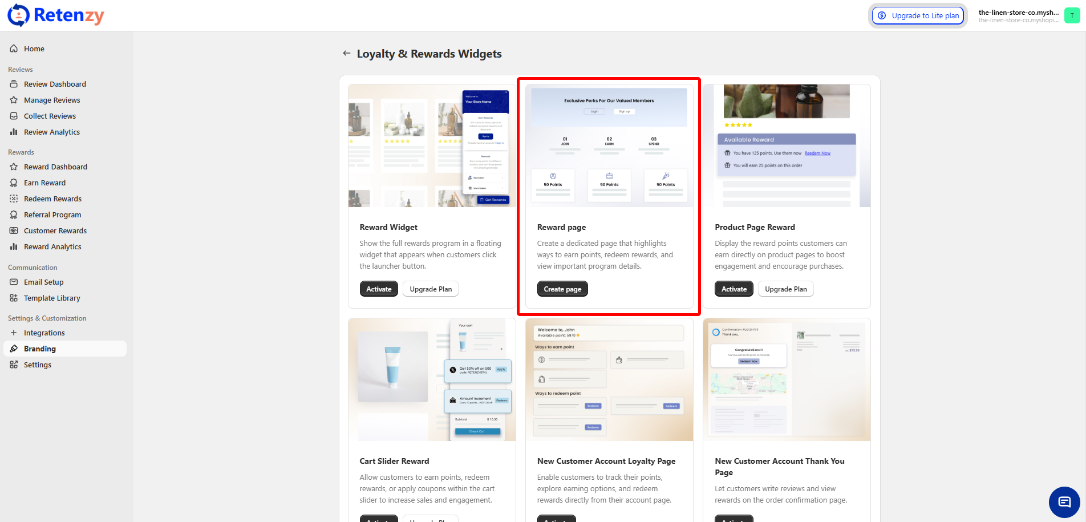Open Settings menu item
1086x522 pixels.
65,365
